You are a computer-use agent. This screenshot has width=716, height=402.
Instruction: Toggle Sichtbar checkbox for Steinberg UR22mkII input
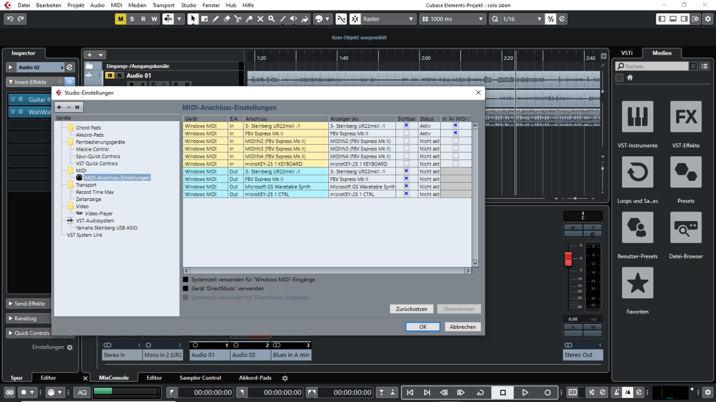[406, 126]
